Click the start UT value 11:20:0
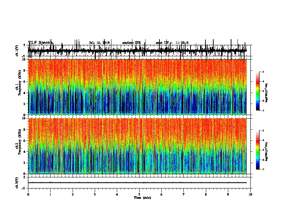 (182, 43)
